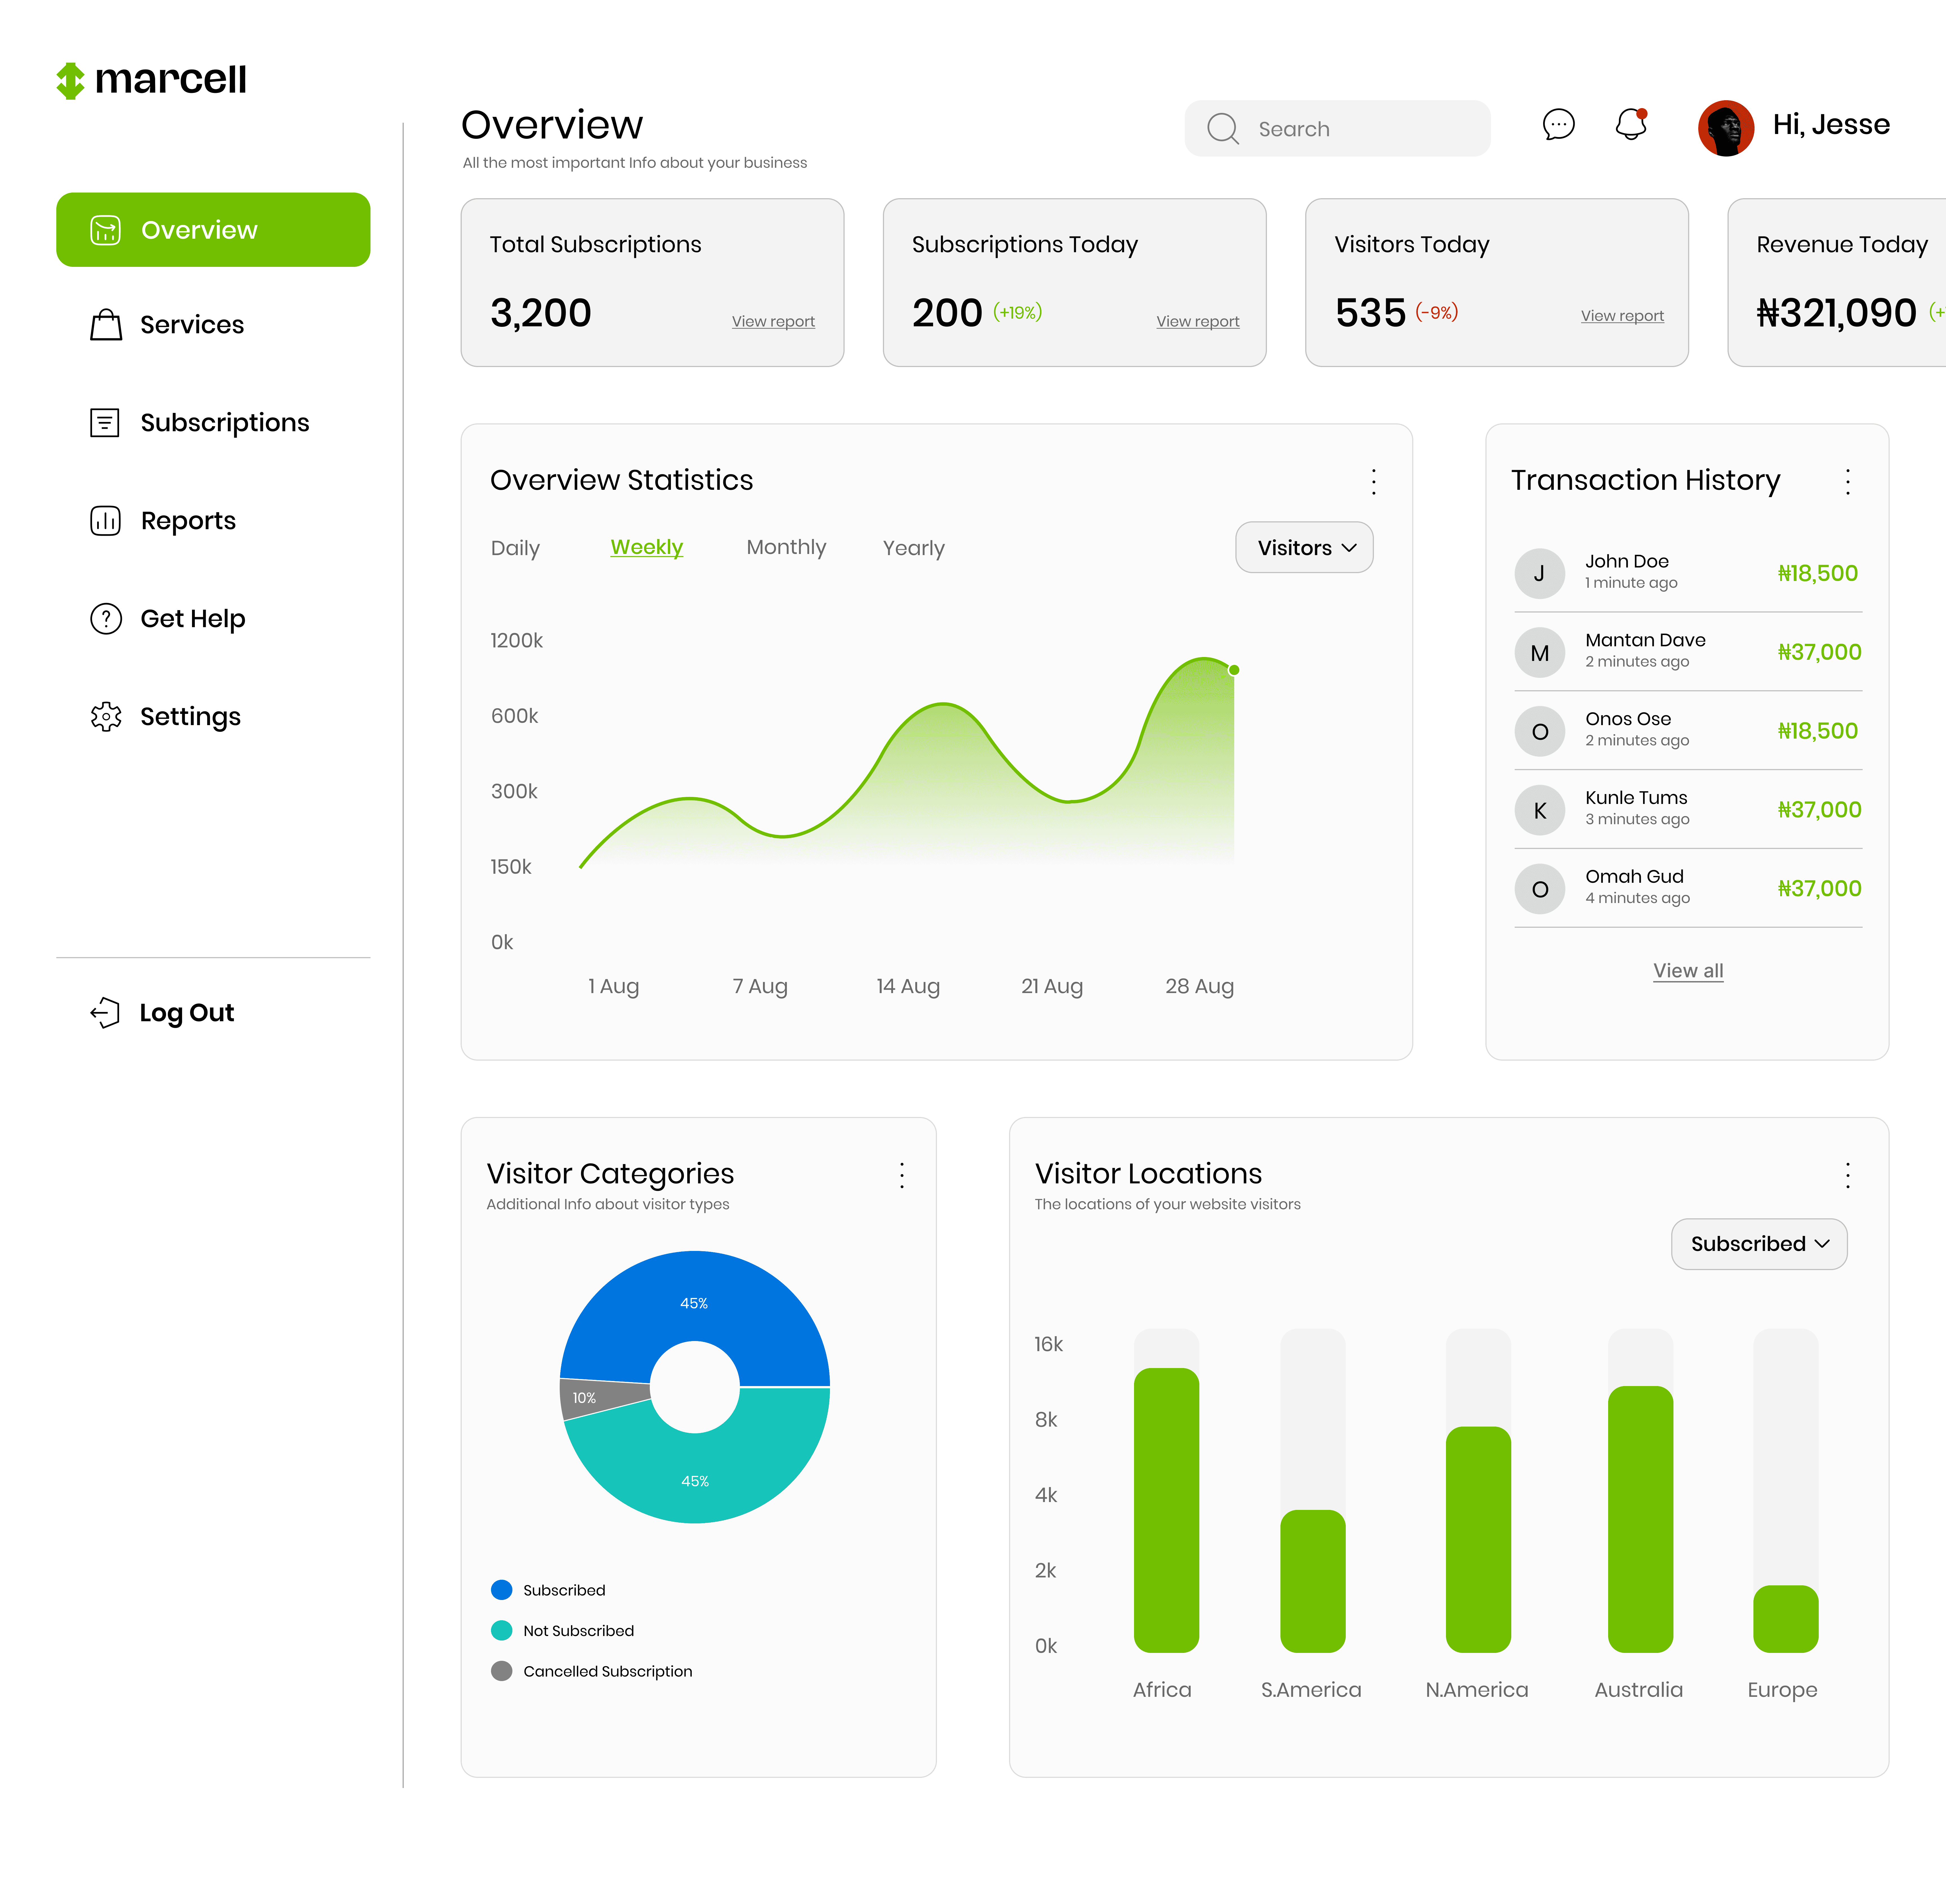Click the Overview sidebar icon
1946x1904 pixels.
tap(105, 230)
